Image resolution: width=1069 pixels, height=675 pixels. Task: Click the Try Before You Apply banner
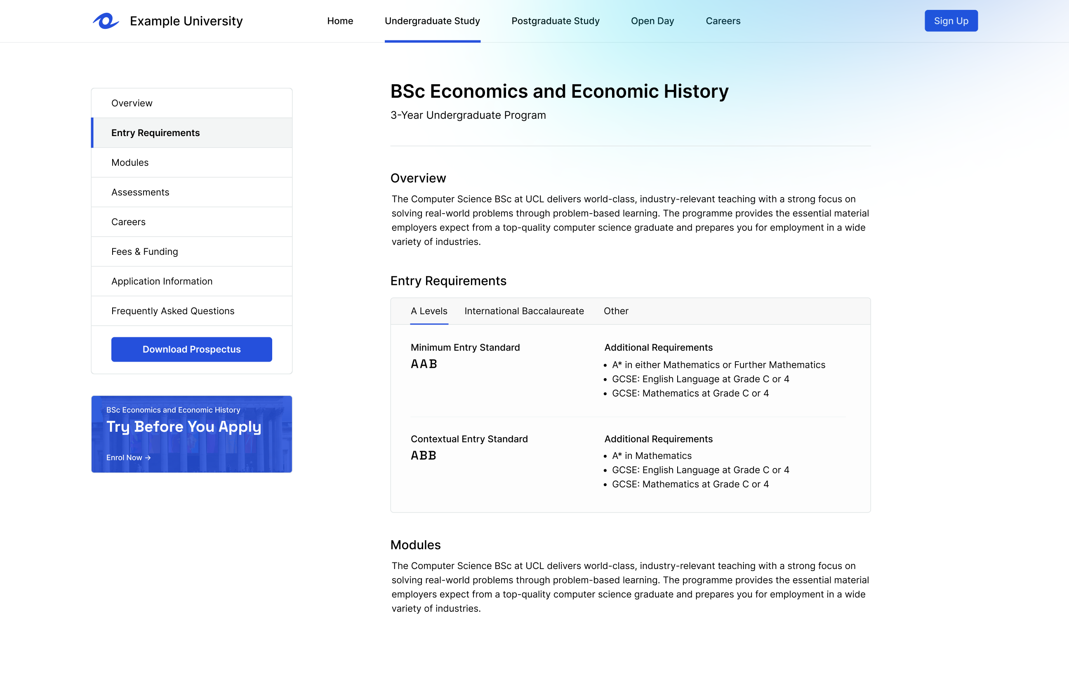pyautogui.click(x=192, y=434)
